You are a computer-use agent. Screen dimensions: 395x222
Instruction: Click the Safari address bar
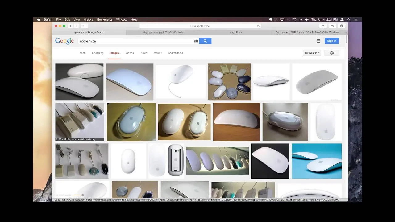click(200, 26)
